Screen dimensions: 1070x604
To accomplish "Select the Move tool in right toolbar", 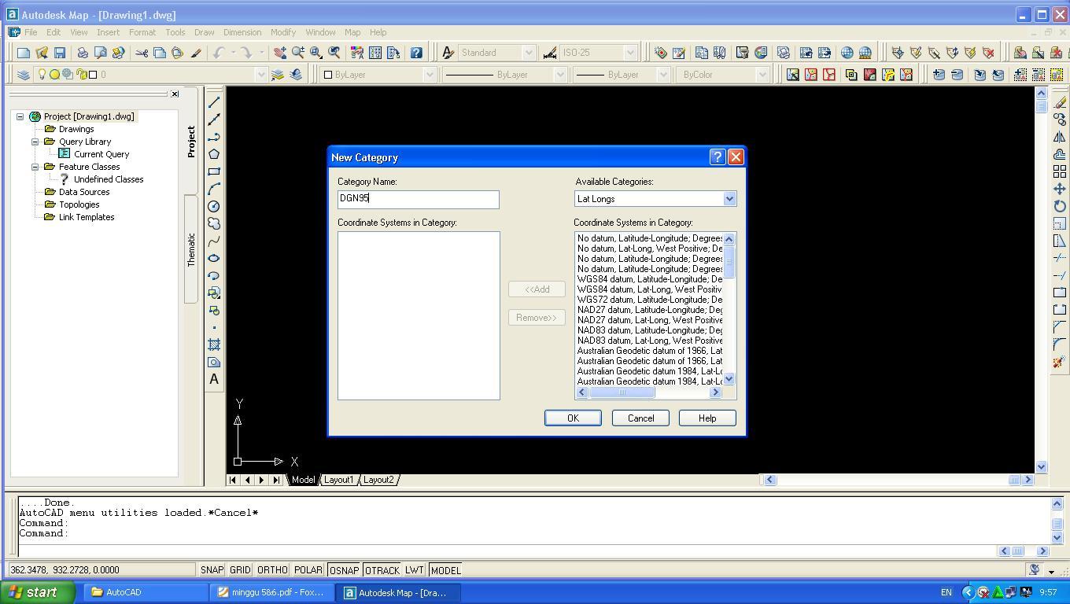I will pos(1060,189).
